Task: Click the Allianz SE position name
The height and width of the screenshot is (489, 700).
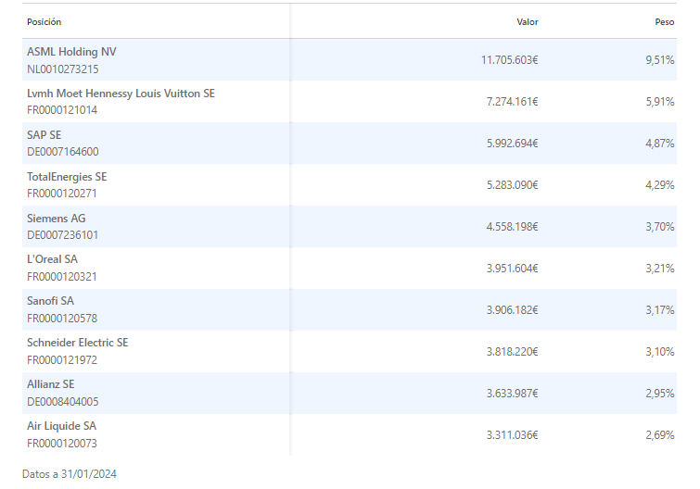Action: (x=51, y=384)
